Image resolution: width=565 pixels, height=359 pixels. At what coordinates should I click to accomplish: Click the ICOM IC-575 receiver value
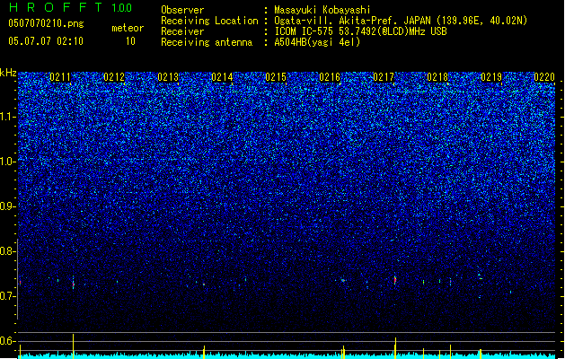click(360, 31)
